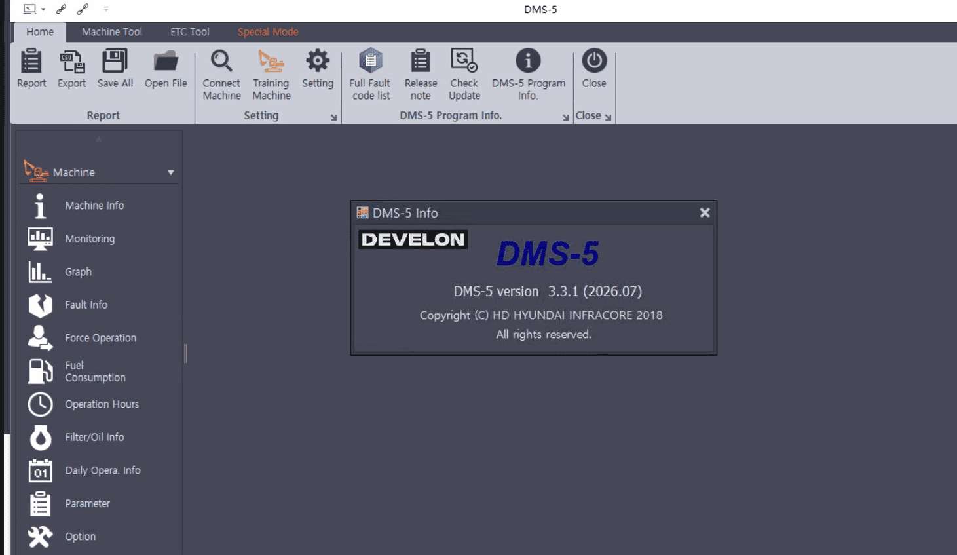Image resolution: width=957 pixels, height=555 pixels.
Task: Close the DMS-5 Info dialog
Action: [x=705, y=213]
